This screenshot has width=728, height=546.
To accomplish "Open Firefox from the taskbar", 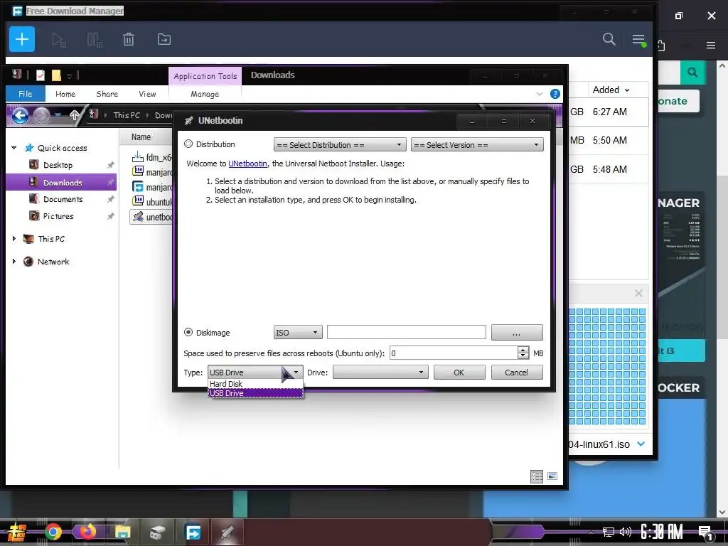I will pos(87,532).
